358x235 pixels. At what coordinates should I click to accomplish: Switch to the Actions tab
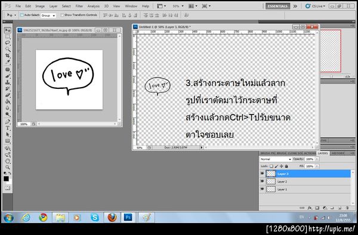point(310,153)
